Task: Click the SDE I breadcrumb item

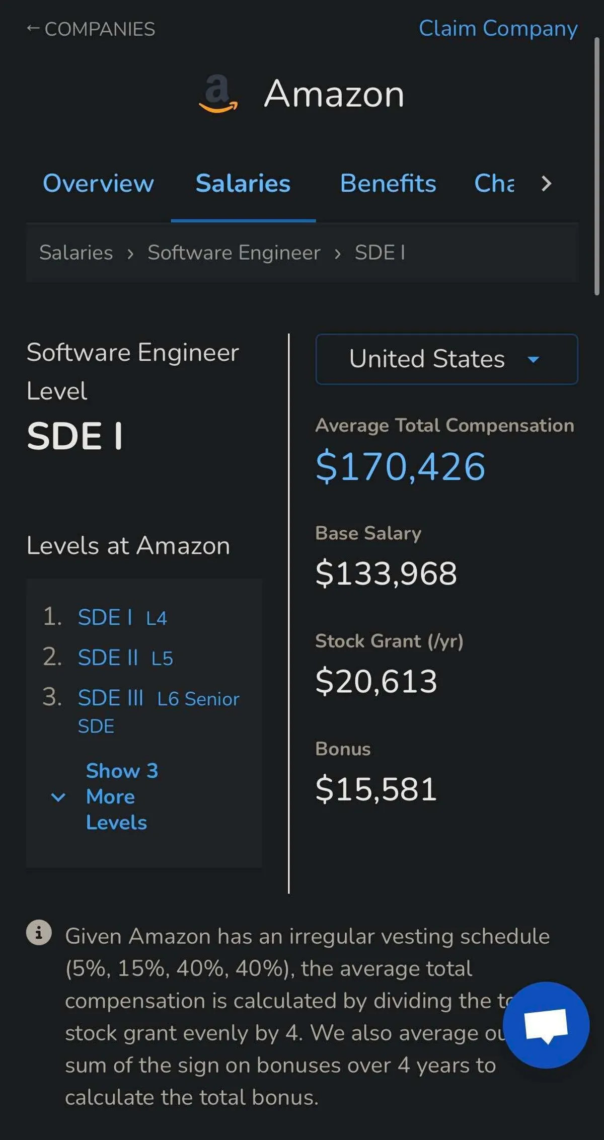Action: (x=380, y=253)
